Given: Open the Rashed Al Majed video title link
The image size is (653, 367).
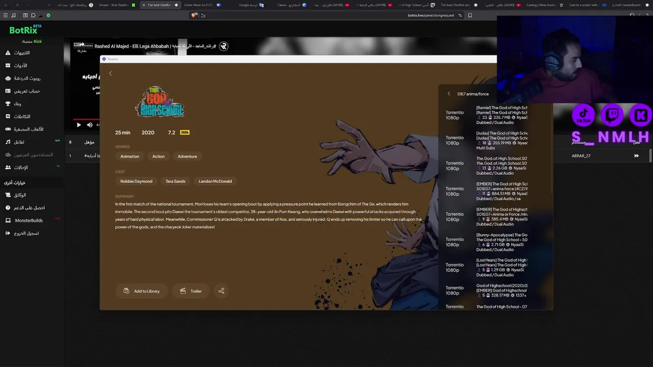Looking at the screenshot, I should [x=155, y=46].
